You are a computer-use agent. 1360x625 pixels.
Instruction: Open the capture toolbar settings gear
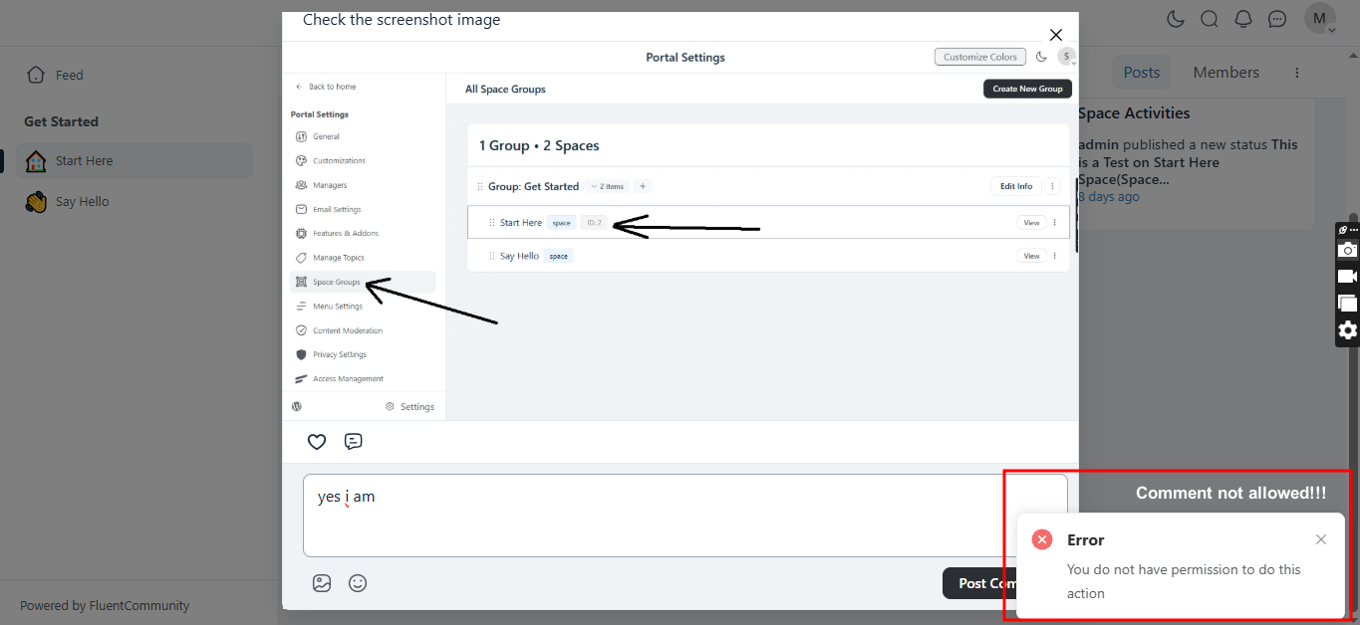1347,330
